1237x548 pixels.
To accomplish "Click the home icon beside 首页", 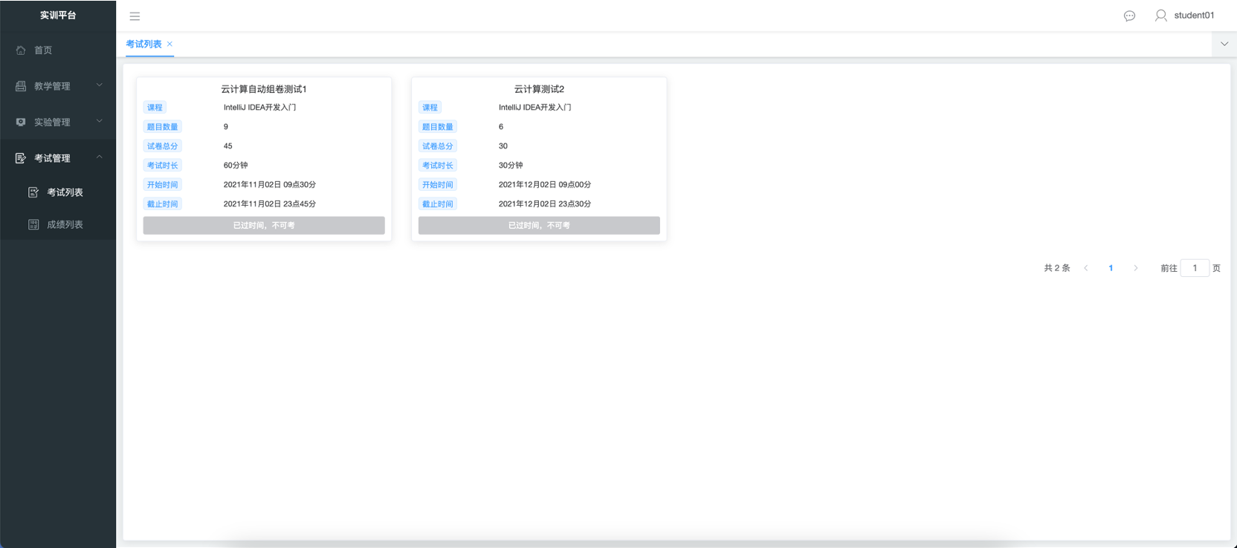I will (x=21, y=50).
